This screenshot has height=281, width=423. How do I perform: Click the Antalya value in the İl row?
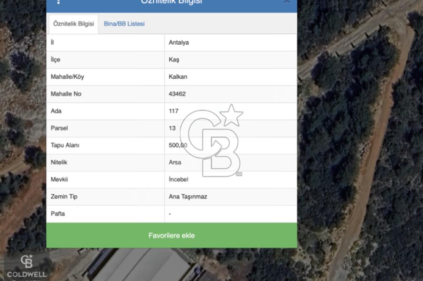179,43
